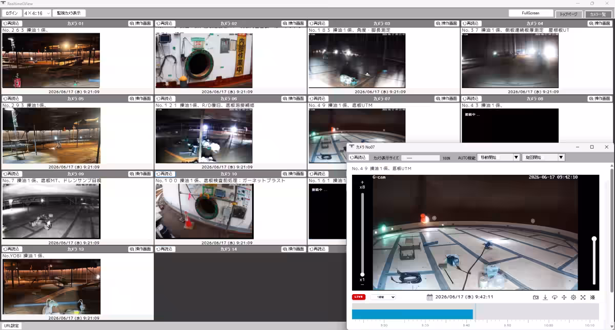
Task: Open 操作画面 for カメラ 14
Action: pos(293,249)
